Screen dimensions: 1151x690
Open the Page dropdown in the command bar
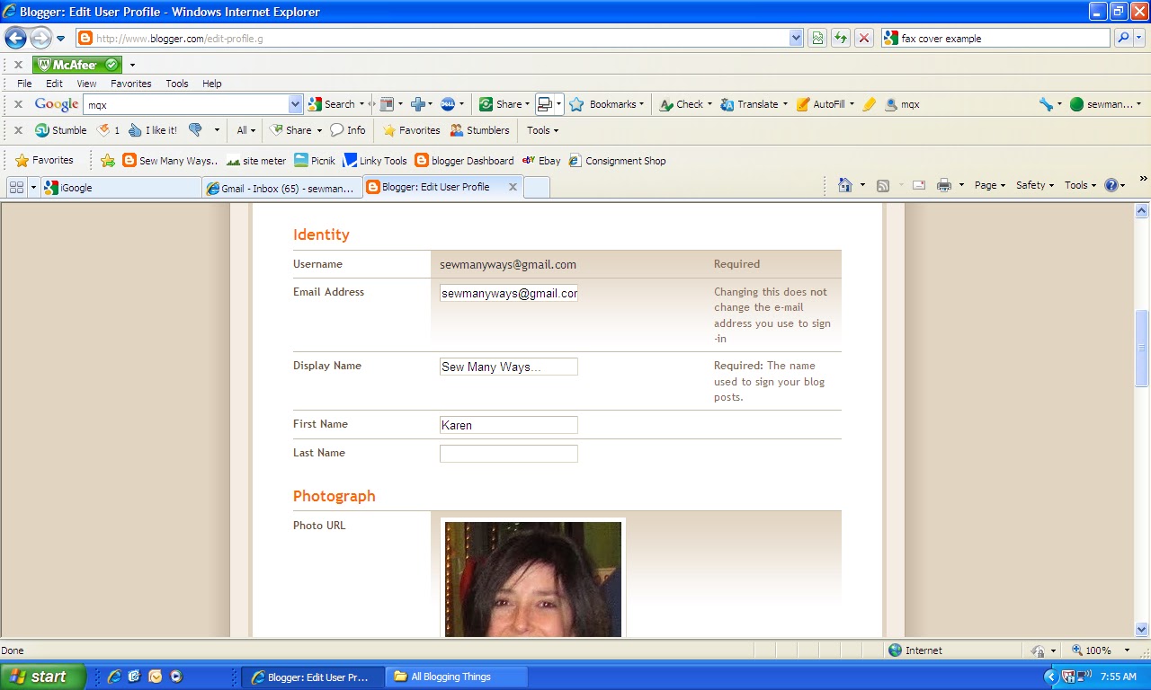990,185
